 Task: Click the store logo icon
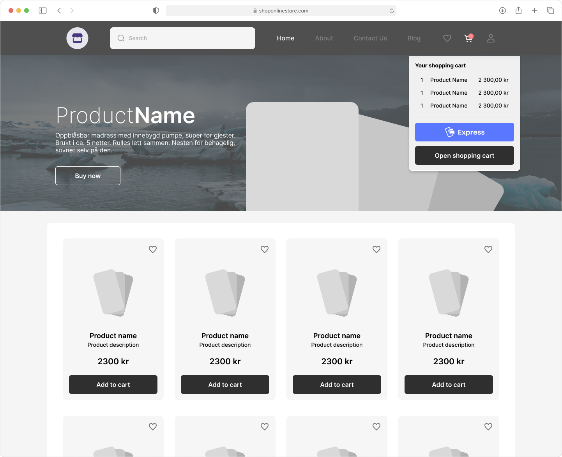pos(77,38)
